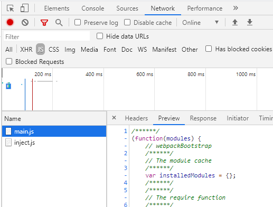Open the network search magnifier icon
This screenshot has width=273, height=207.
[x=59, y=23]
